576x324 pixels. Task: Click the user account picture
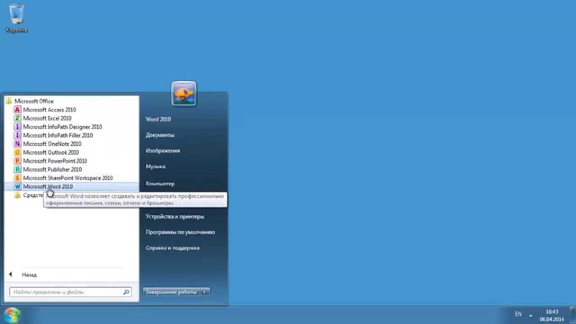(x=184, y=94)
